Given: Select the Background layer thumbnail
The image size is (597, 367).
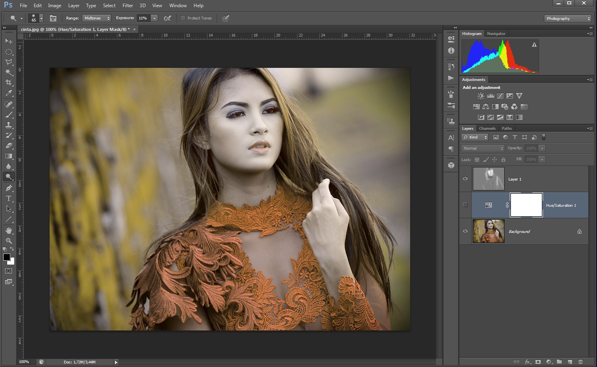Looking at the screenshot, I should (x=488, y=231).
